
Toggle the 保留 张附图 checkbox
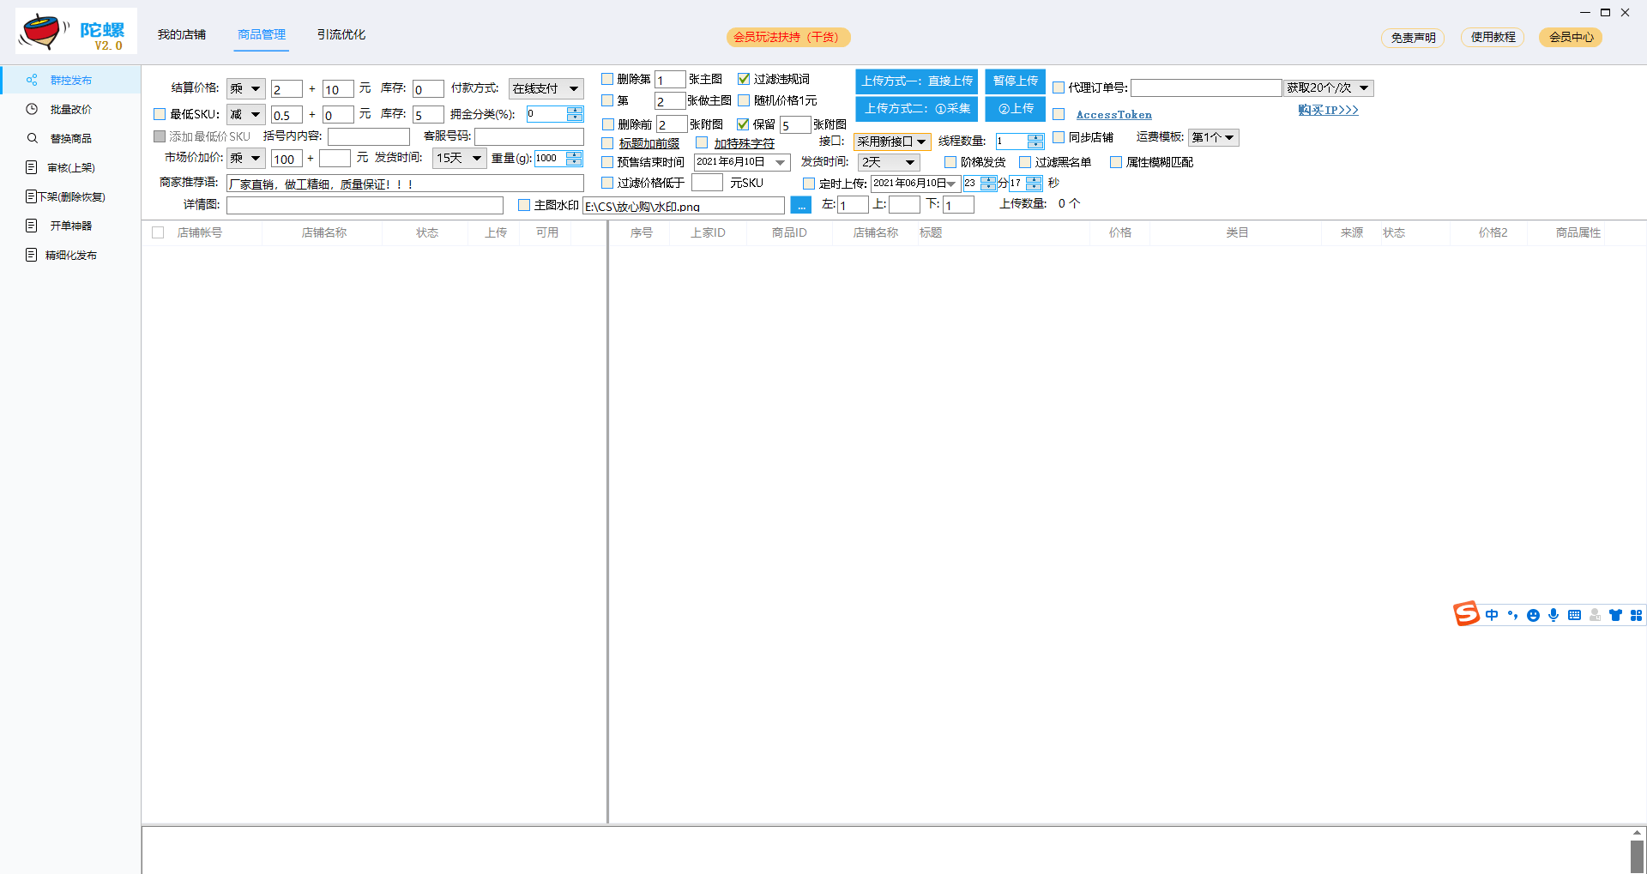(x=743, y=124)
